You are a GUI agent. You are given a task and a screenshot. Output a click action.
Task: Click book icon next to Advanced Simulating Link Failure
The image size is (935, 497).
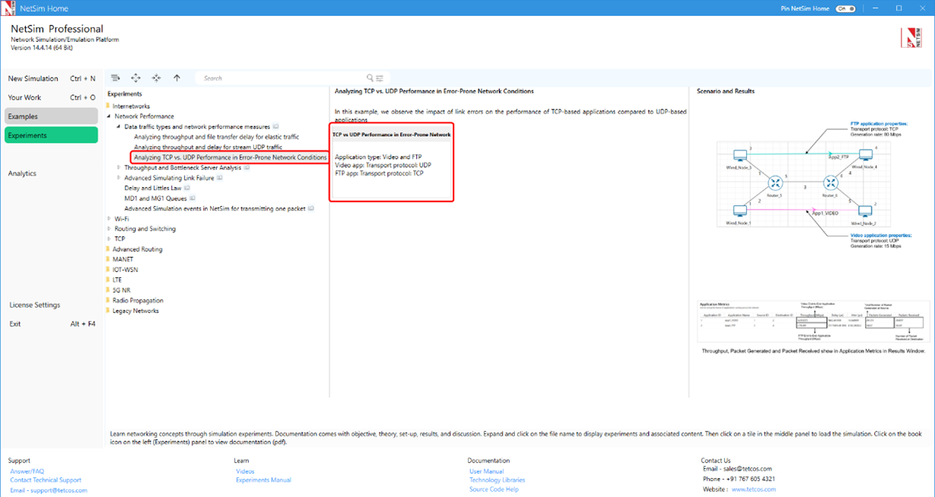tap(220, 178)
